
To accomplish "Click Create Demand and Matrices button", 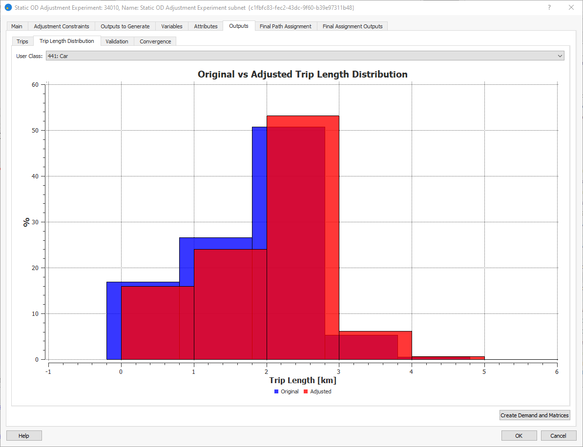I will click(535, 415).
